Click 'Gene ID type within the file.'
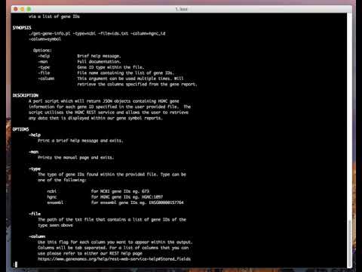 point(111,67)
